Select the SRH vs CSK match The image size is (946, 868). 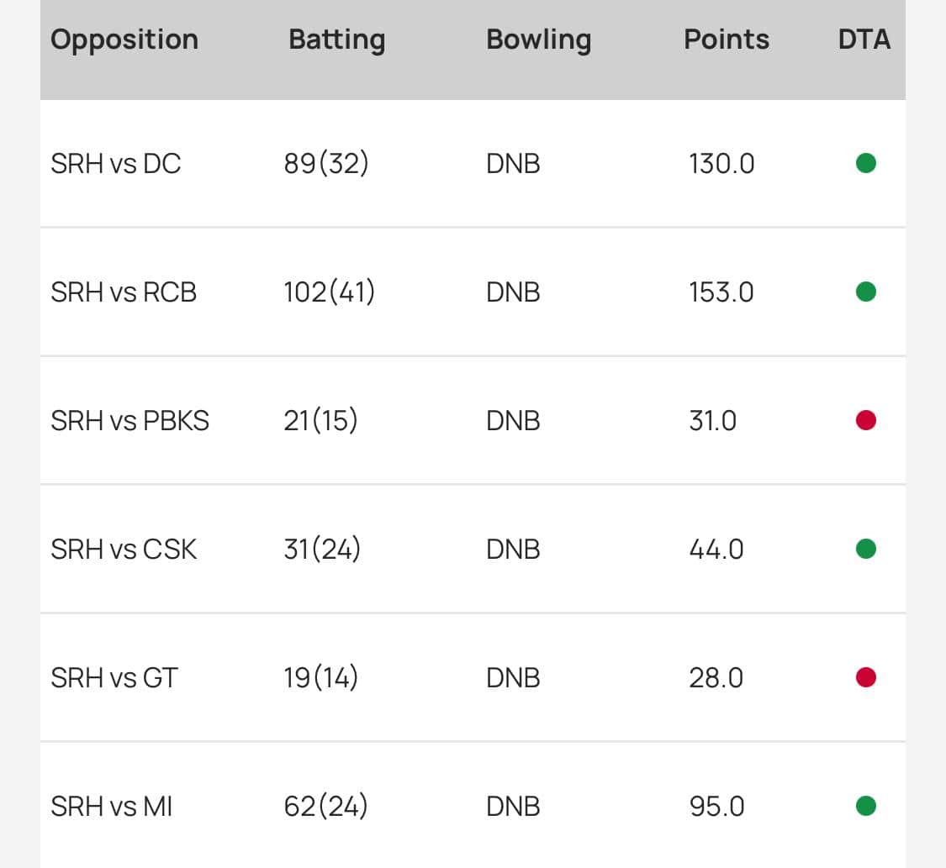[x=124, y=550]
